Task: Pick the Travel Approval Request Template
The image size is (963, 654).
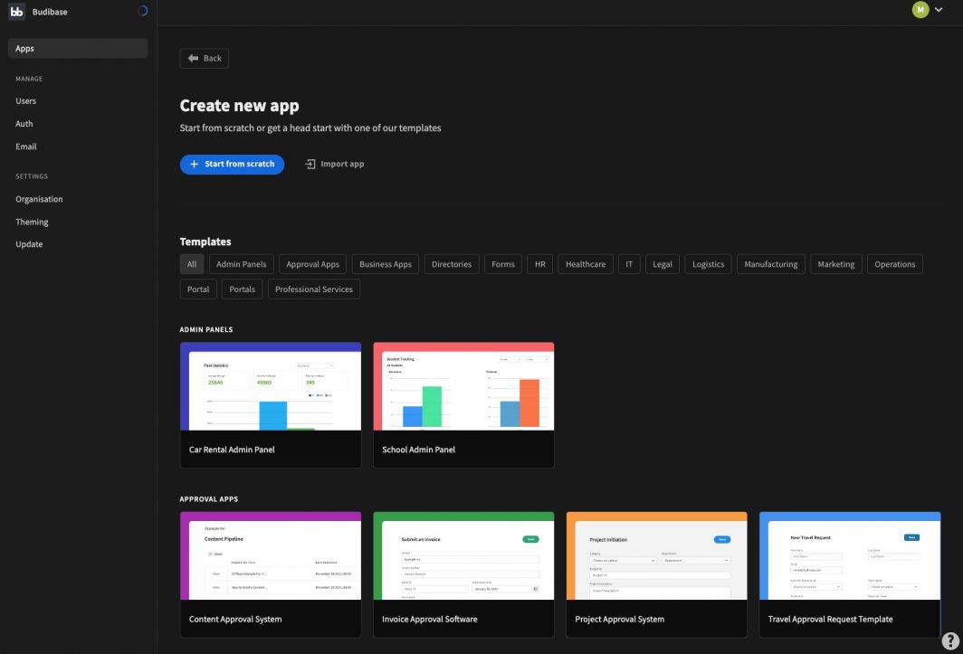Action: tap(849, 573)
